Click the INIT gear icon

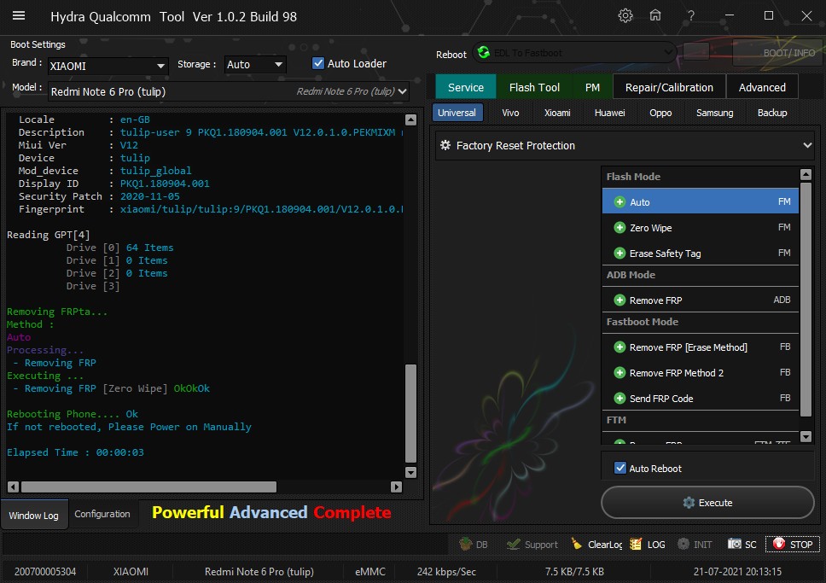coord(683,544)
